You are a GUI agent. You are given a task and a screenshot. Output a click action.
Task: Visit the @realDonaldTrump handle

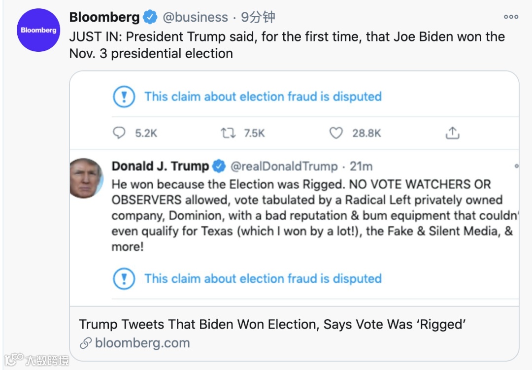tap(284, 167)
